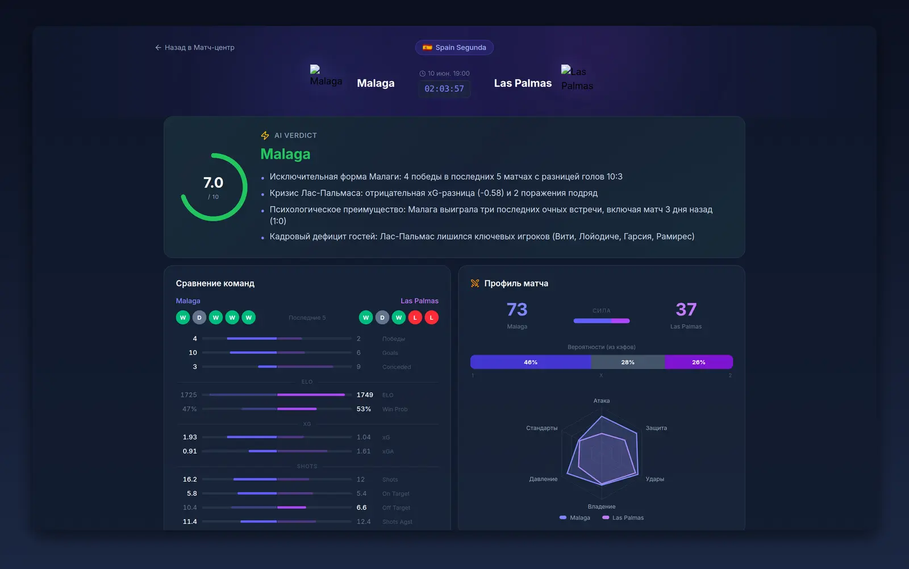Click the On Target stat label
This screenshot has width=909, height=569.
(395, 494)
